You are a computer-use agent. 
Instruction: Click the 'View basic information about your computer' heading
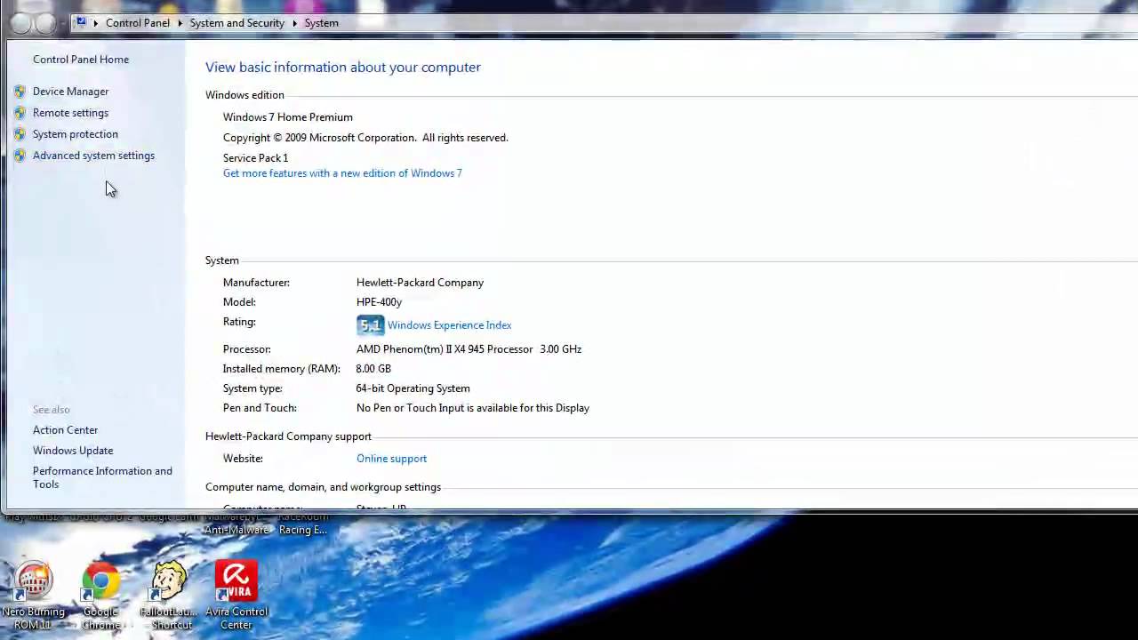point(342,67)
